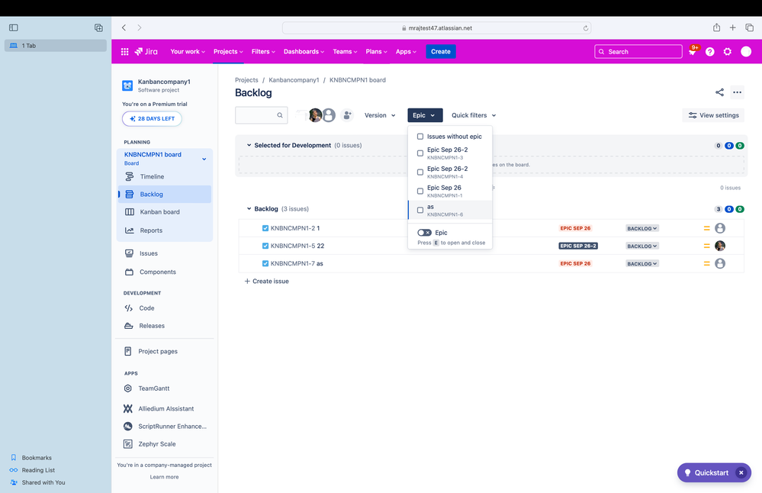Reload the page in Safari
The image size is (762, 493).
click(x=586, y=28)
